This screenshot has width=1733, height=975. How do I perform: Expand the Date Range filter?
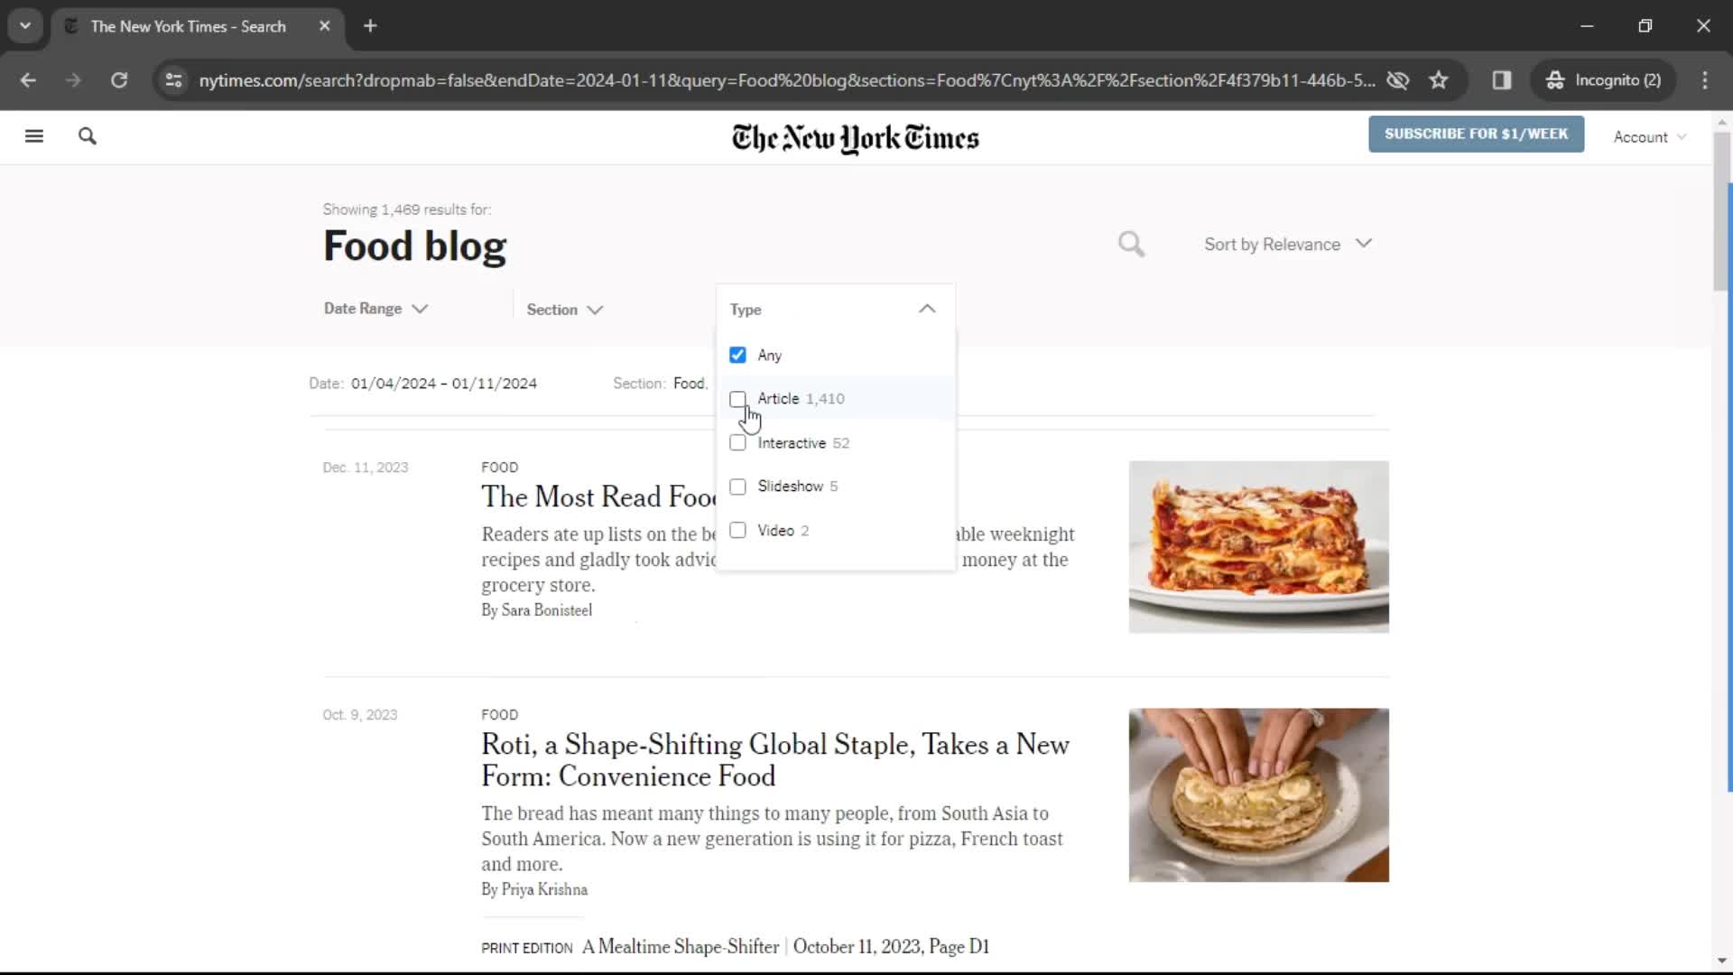pyautogui.click(x=375, y=309)
